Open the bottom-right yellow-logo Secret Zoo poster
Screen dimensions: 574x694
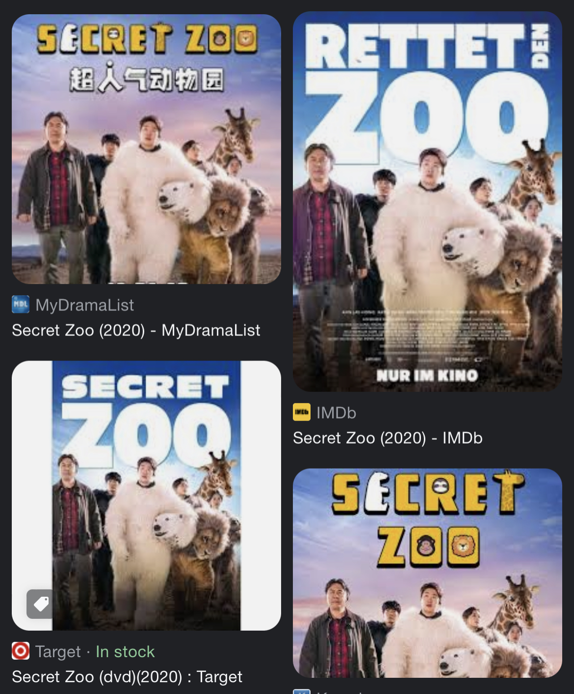tap(427, 573)
